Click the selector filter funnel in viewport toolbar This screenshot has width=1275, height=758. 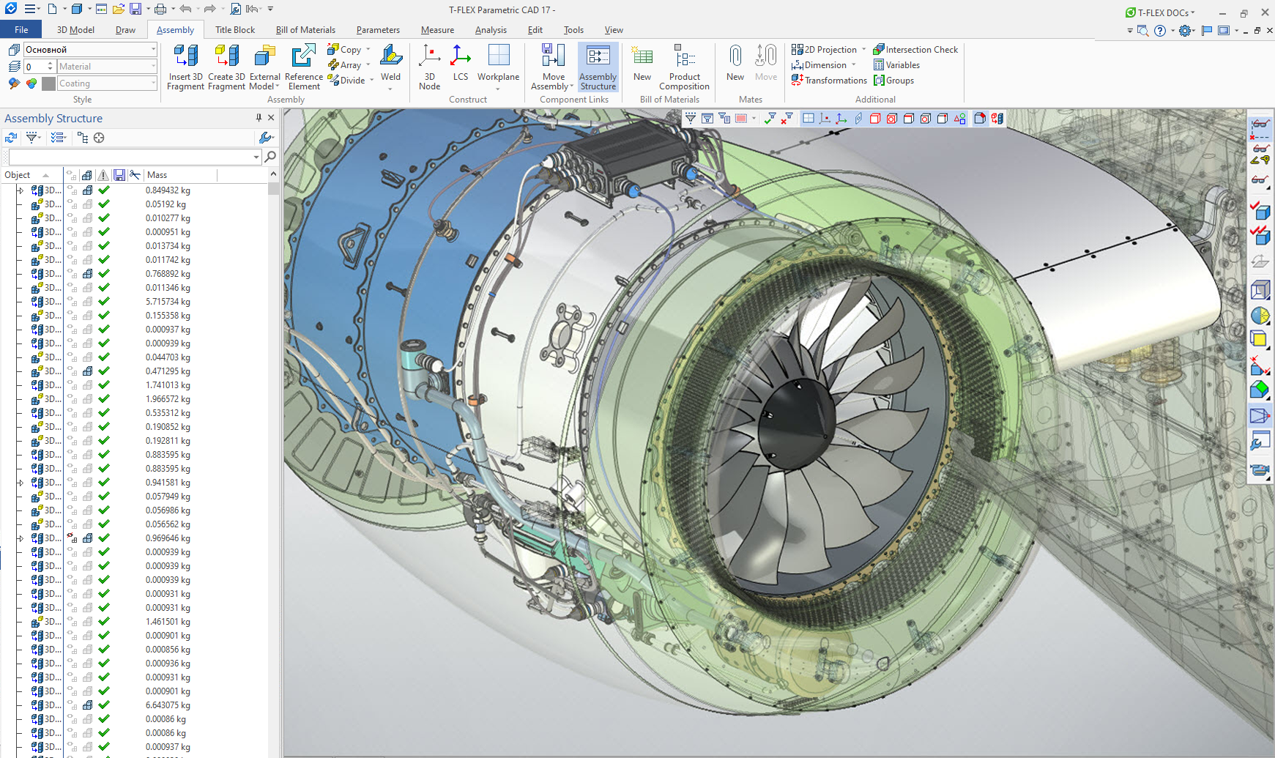tap(691, 118)
